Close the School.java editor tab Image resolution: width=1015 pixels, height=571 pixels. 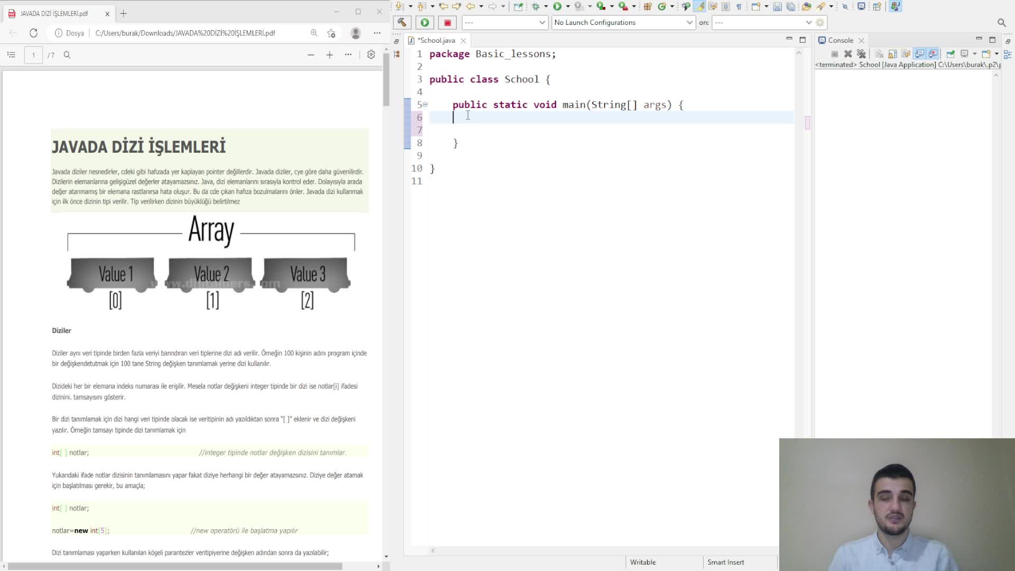(463, 40)
